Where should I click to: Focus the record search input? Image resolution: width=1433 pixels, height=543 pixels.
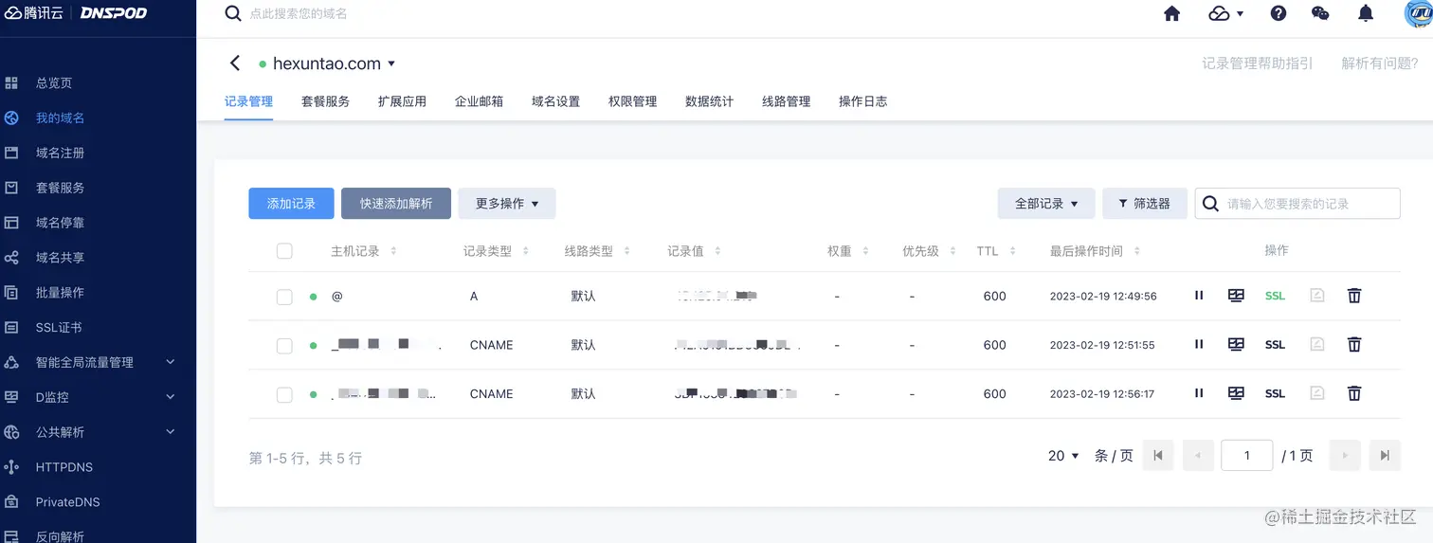click(x=1297, y=203)
